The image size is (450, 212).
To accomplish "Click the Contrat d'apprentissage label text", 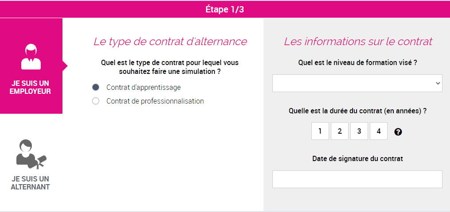I will coord(144,87).
